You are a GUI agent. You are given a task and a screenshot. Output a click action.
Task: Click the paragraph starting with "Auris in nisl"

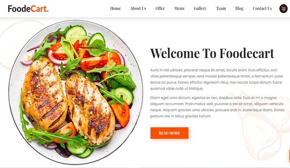point(216,79)
